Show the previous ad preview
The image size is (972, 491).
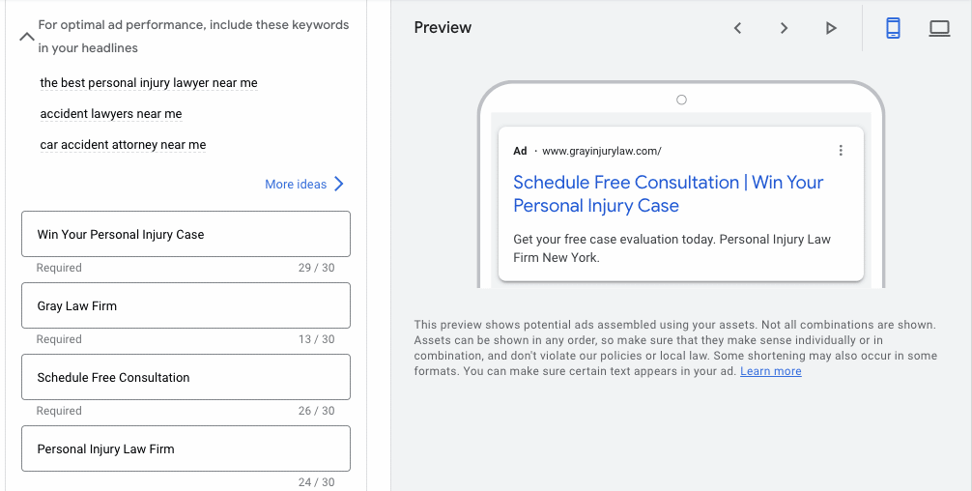tap(737, 28)
